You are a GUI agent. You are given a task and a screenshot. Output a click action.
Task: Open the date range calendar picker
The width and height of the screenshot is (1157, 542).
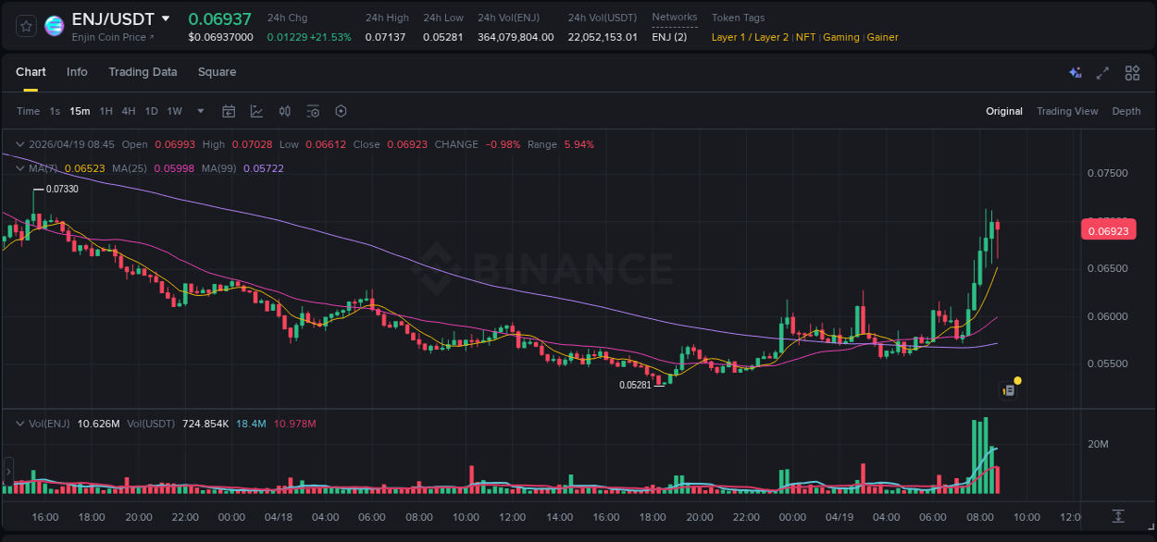point(229,111)
